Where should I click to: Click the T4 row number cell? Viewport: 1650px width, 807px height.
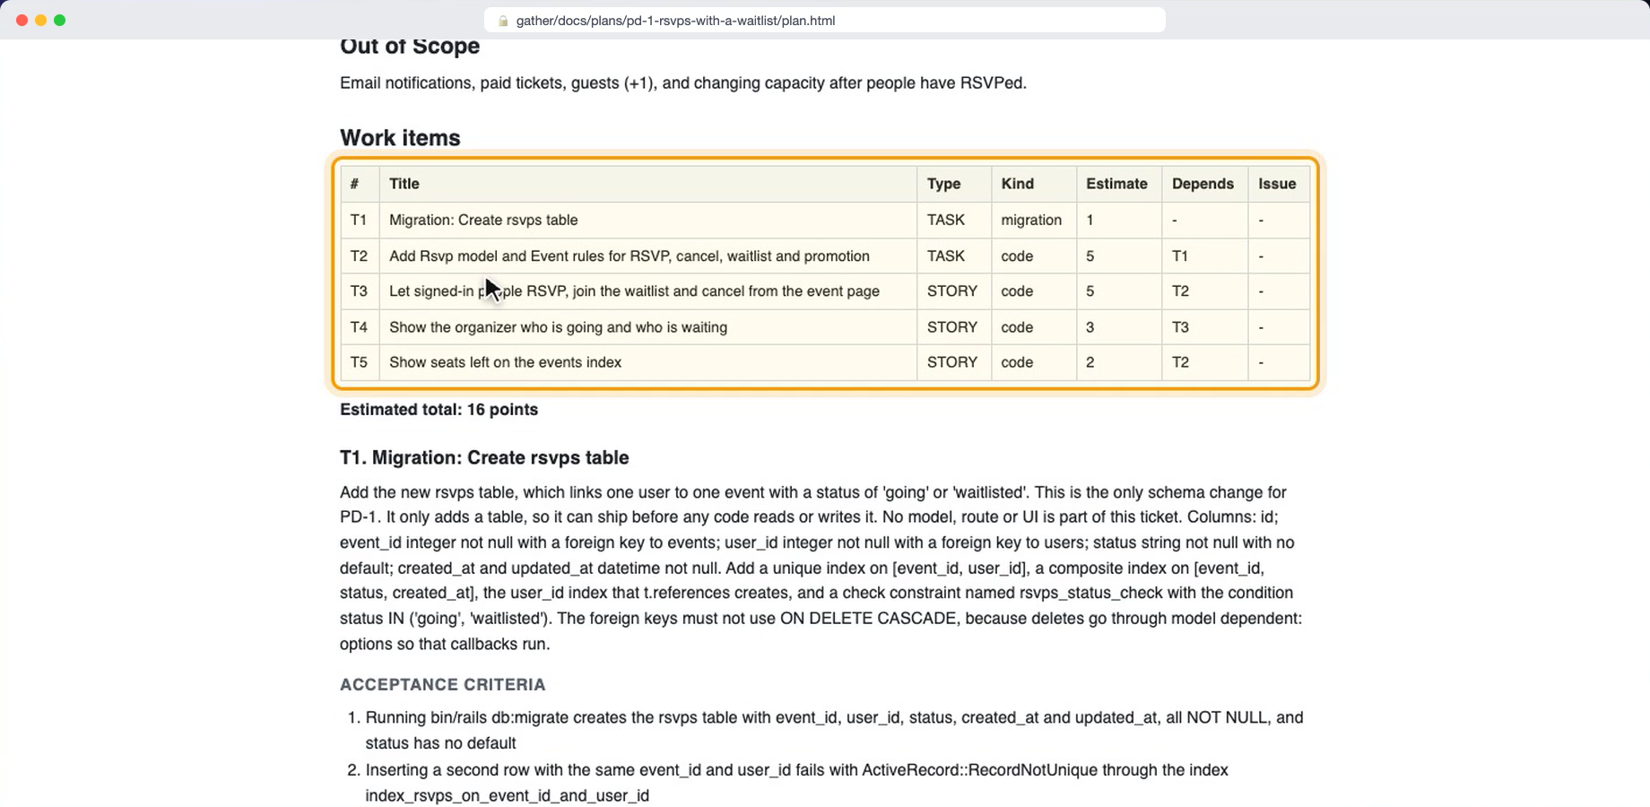(x=360, y=327)
